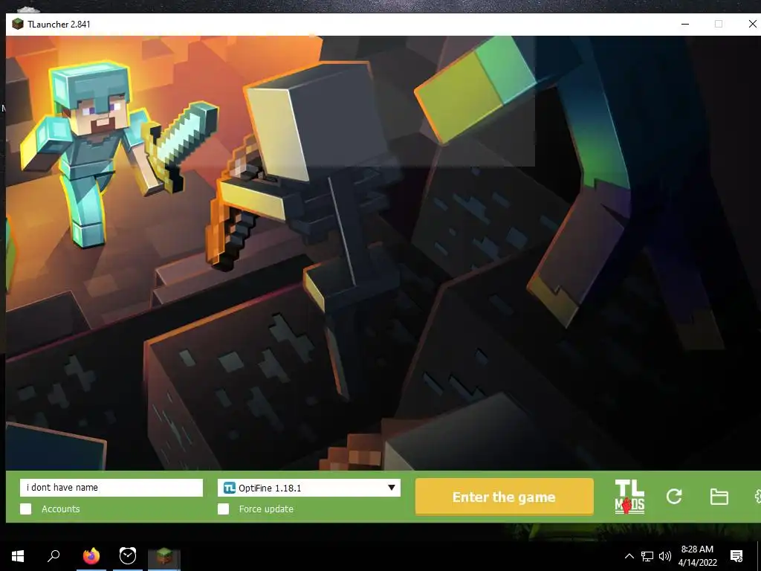The height and width of the screenshot is (571, 761).
Task: Click the Force update label
Action: point(266,509)
